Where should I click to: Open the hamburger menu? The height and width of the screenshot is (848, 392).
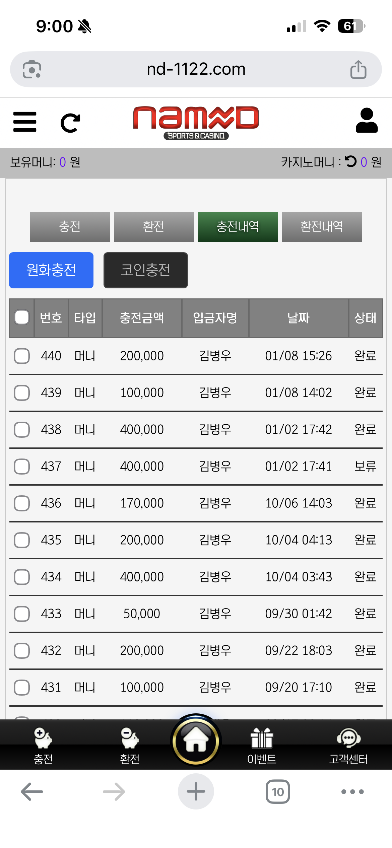coord(25,122)
